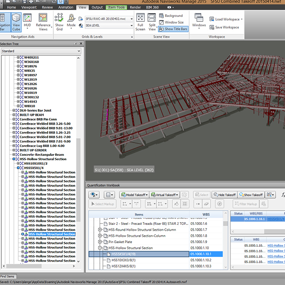Open Reference Views menu
285x285 pixels.
43,22
